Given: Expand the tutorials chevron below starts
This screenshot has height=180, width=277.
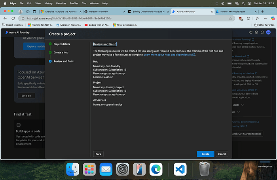Looking at the screenshot, I should pyautogui.click(x=239, y=112).
